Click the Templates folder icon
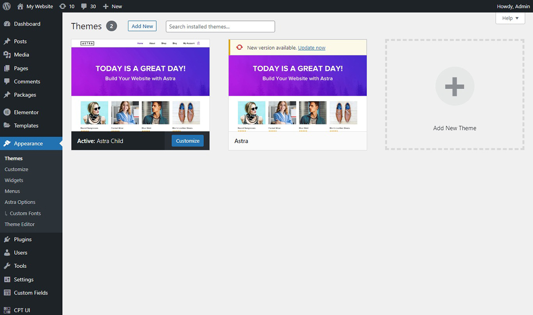The width and height of the screenshot is (533, 315). click(7, 126)
